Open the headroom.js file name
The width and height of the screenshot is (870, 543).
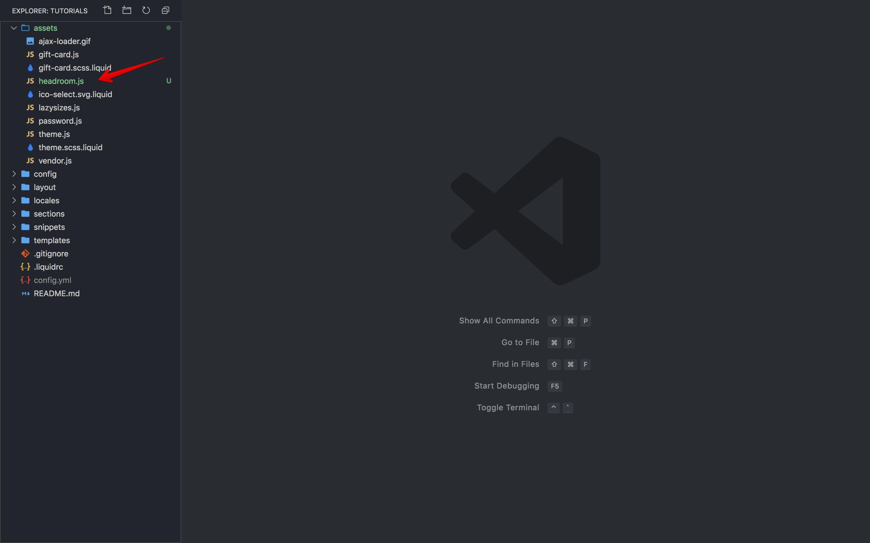61,81
